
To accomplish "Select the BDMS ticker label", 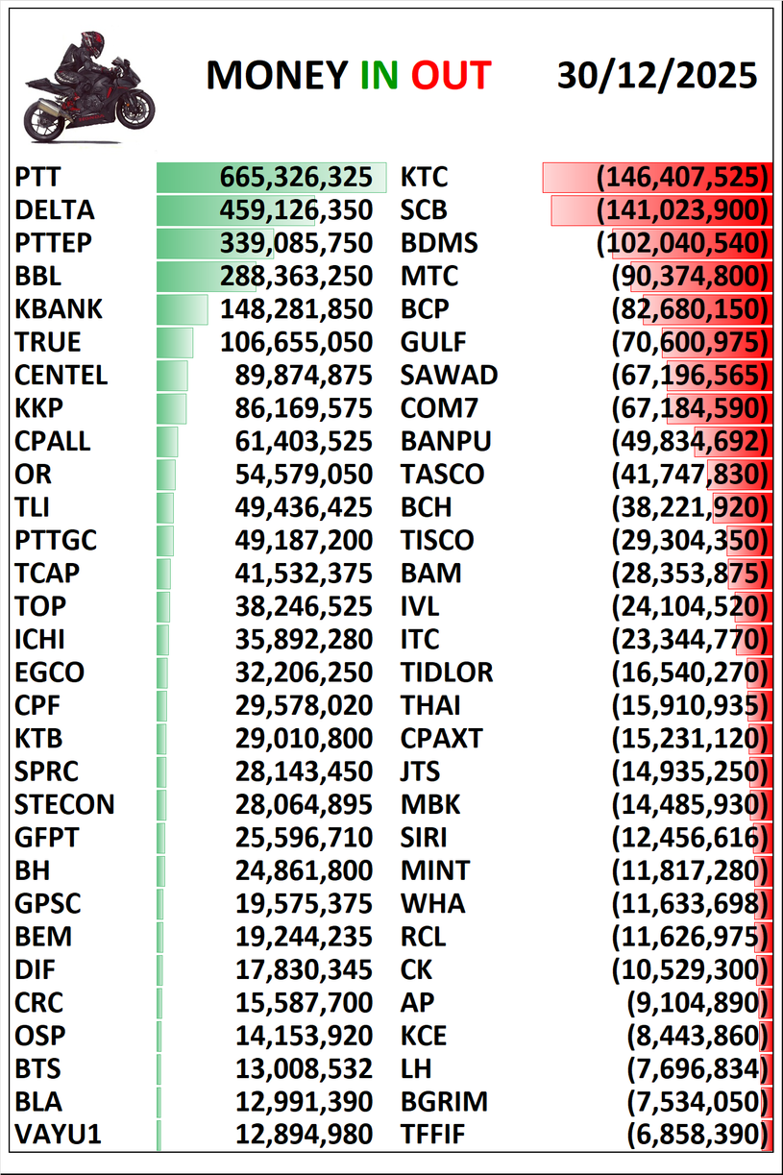I will pyautogui.click(x=439, y=243).
